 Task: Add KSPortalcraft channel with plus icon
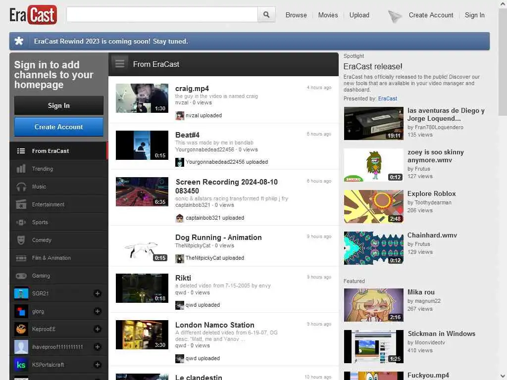coord(98,365)
